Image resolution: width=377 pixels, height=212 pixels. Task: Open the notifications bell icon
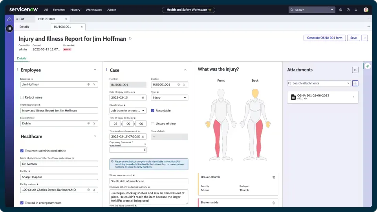pyautogui.click(x=356, y=10)
